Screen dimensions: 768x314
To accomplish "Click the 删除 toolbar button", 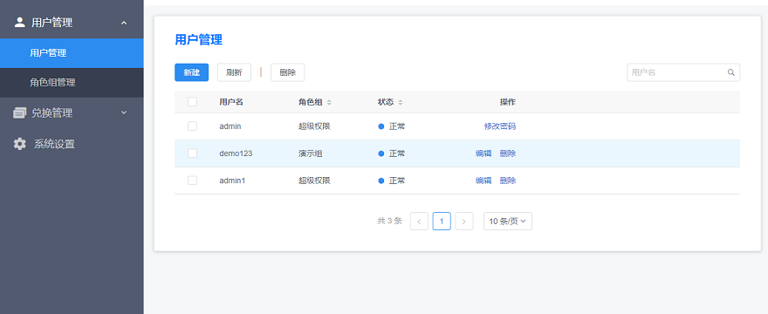I will tap(287, 72).
